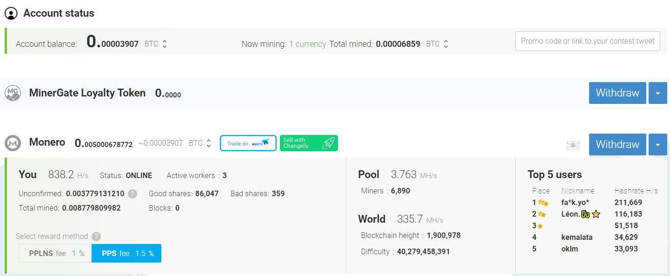The height and width of the screenshot is (276, 670).
Task: Click Total mined value 0.008779809982
Action: click(91, 208)
